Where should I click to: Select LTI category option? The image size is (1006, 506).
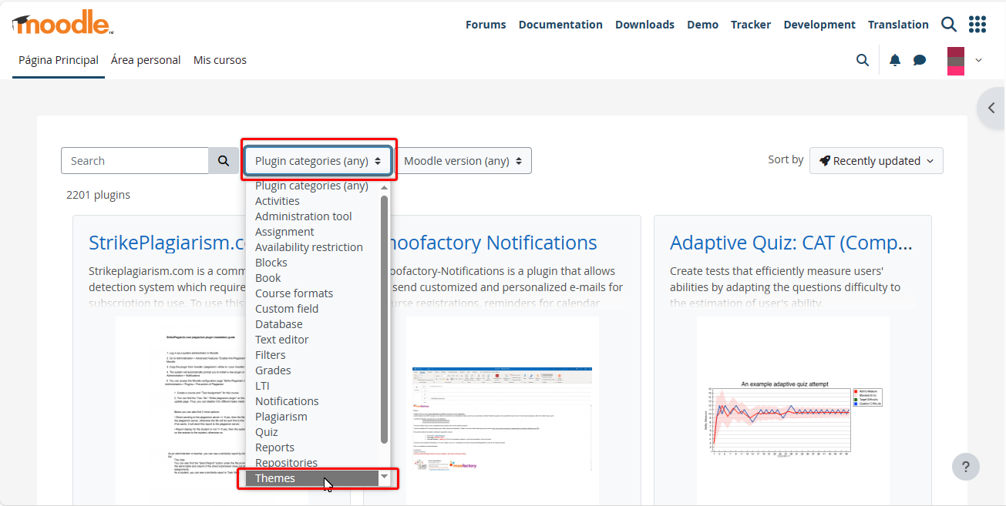[x=312, y=386]
